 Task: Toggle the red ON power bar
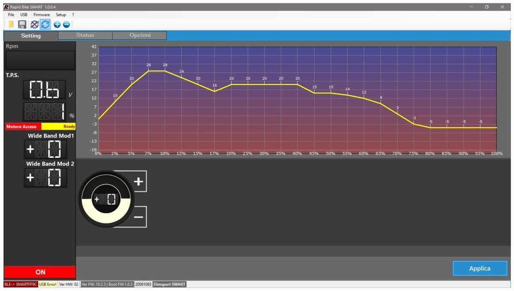pyautogui.click(x=40, y=272)
